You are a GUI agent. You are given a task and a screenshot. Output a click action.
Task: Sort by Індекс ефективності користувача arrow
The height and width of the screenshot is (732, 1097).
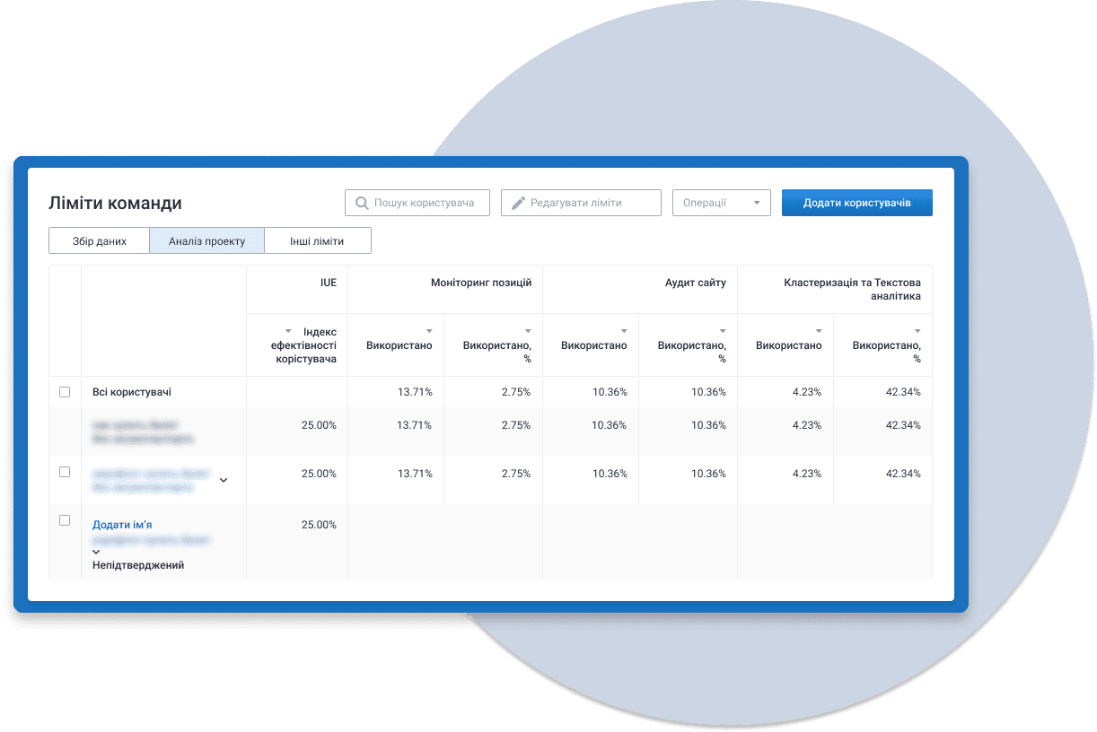pos(288,331)
